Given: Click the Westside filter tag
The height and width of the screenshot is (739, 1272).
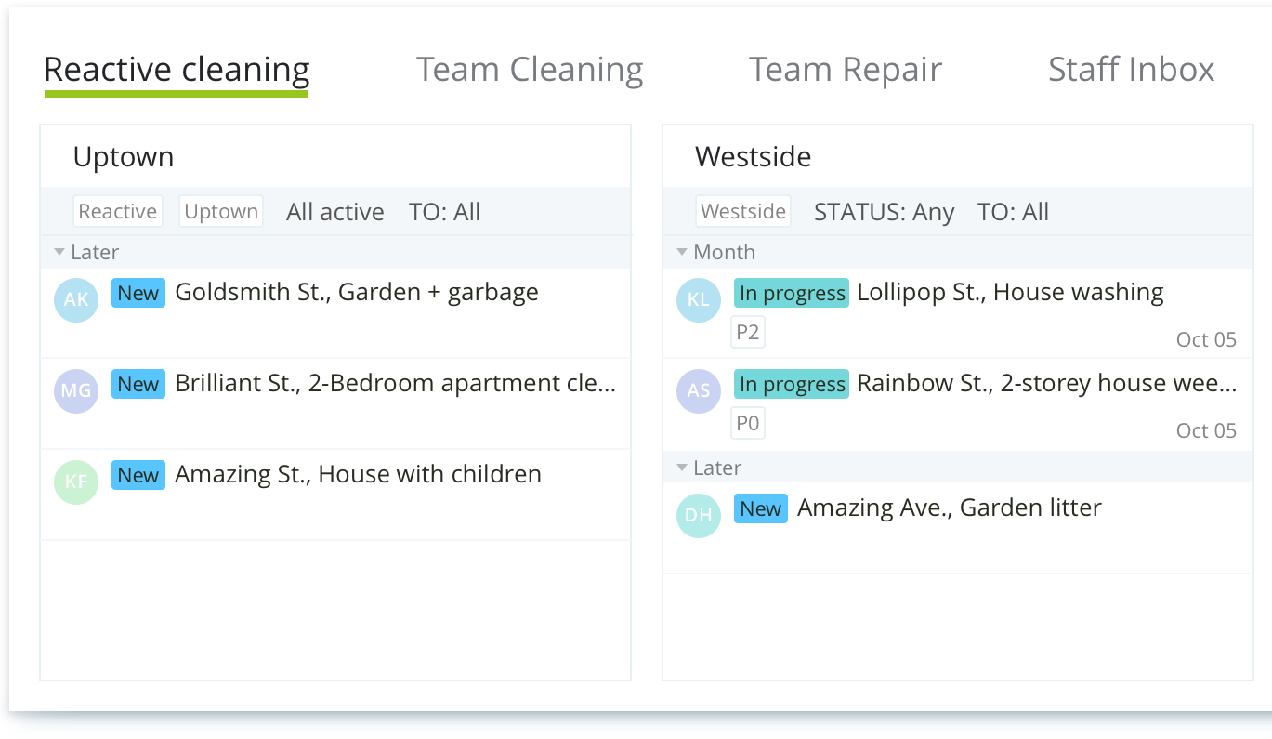Looking at the screenshot, I should (743, 212).
